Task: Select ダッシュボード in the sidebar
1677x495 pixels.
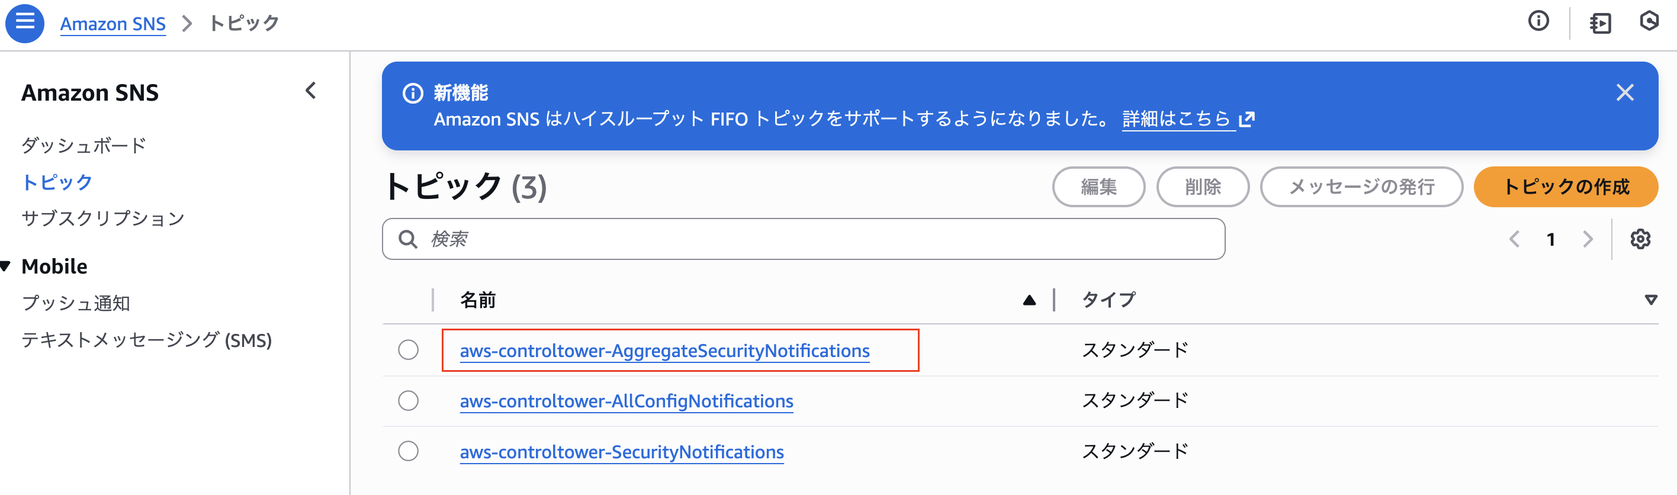Action: coord(83,145)
